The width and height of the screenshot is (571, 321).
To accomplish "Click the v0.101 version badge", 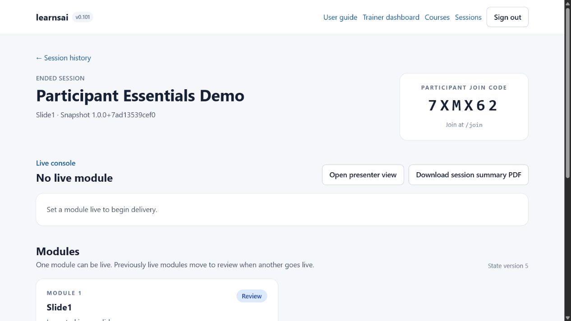I will click(83, 17).
